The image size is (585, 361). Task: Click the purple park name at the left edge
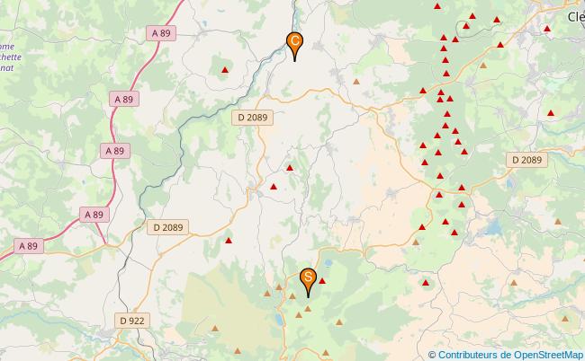[11, 57]
